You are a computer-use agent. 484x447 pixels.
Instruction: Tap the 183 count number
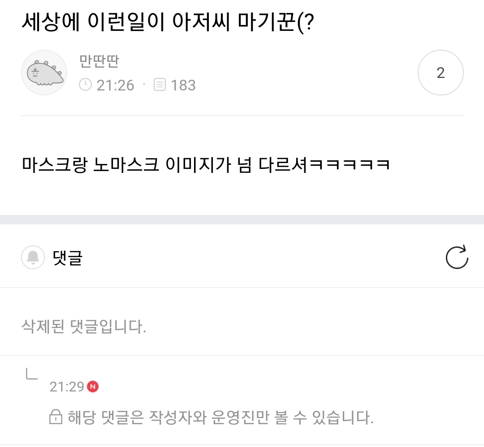coord(183,85)
